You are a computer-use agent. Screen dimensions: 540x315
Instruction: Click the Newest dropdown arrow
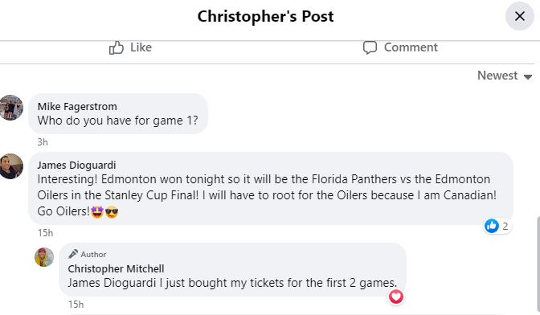click(x=528, y=77)
